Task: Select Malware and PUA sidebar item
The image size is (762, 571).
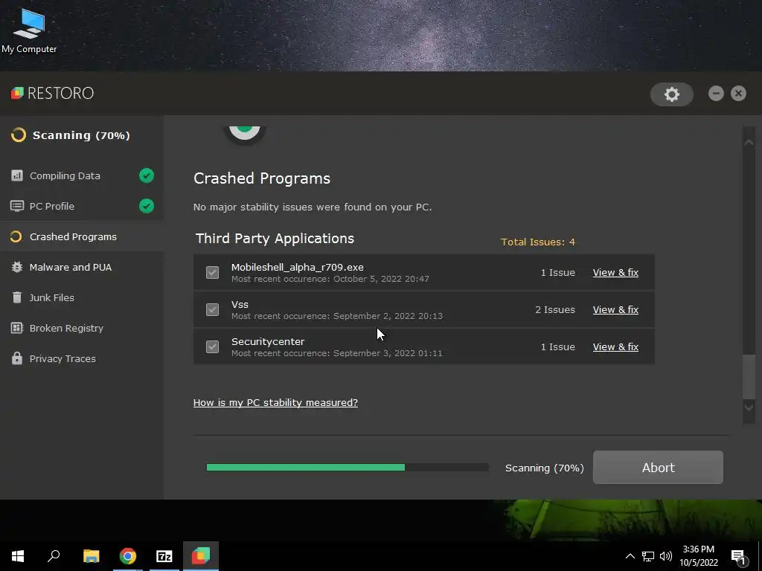Action: click(82, 267)
